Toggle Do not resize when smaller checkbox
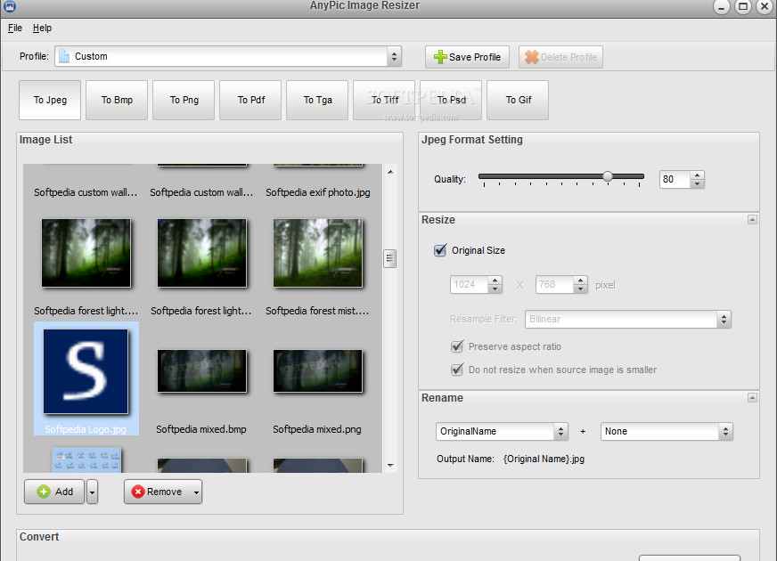Image resolution: width=777 pixels, height=561 pixels. tap(457, 370)
